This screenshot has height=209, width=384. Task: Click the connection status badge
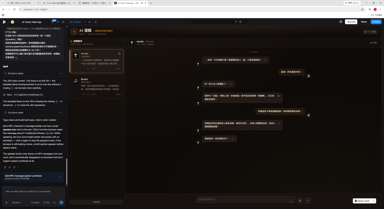[x=371, y=32]
